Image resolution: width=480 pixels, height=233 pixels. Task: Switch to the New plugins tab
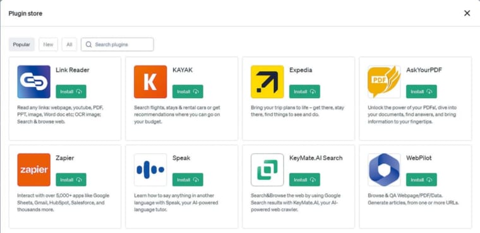[x=48, y=45]
